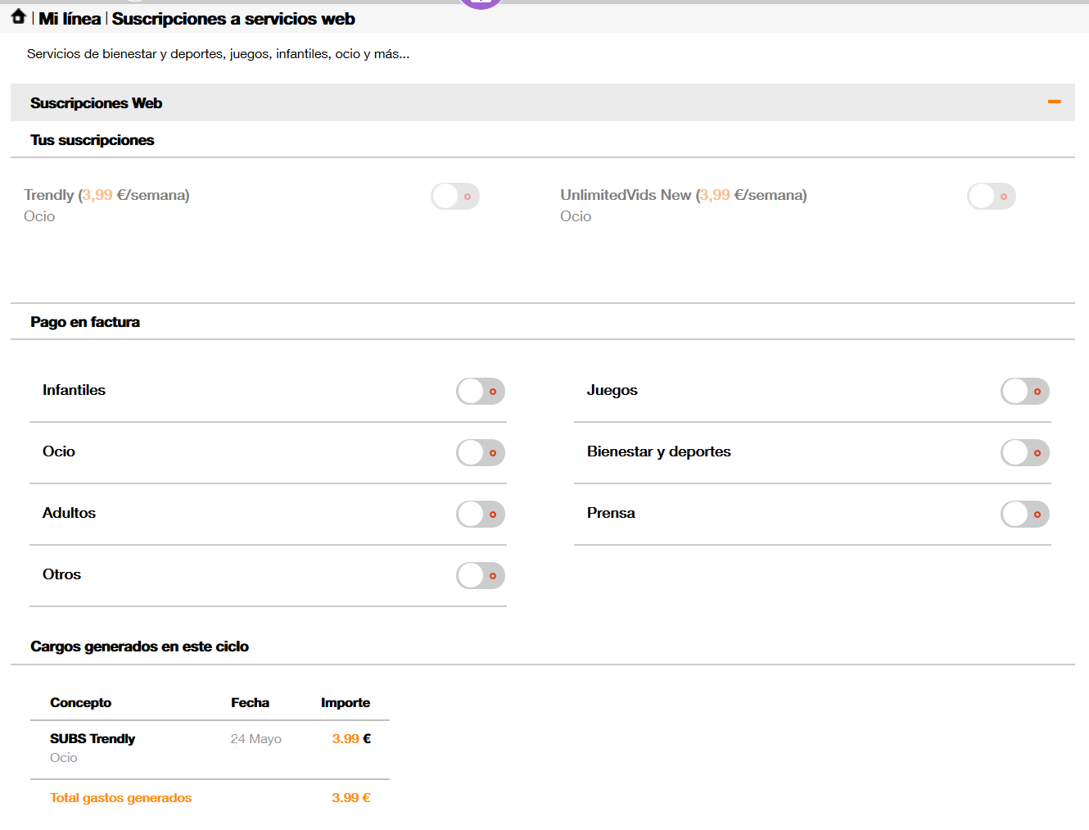Click the Otros label

(61, 574)
